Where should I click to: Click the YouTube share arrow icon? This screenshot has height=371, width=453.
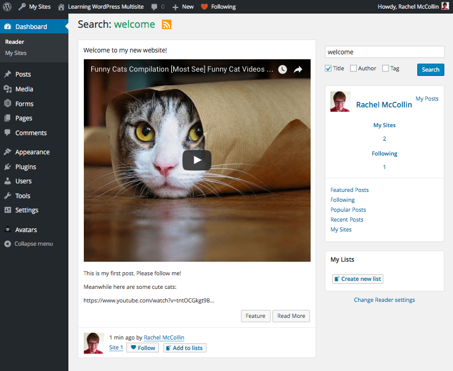coord(298,70)
